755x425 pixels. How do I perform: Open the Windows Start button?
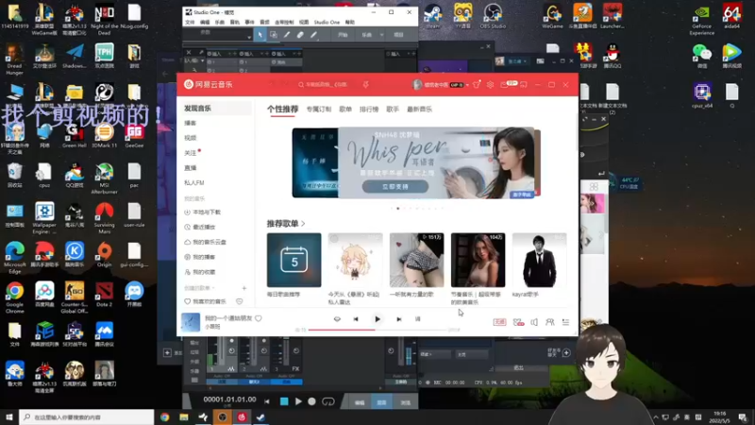[x=9, y=416]
